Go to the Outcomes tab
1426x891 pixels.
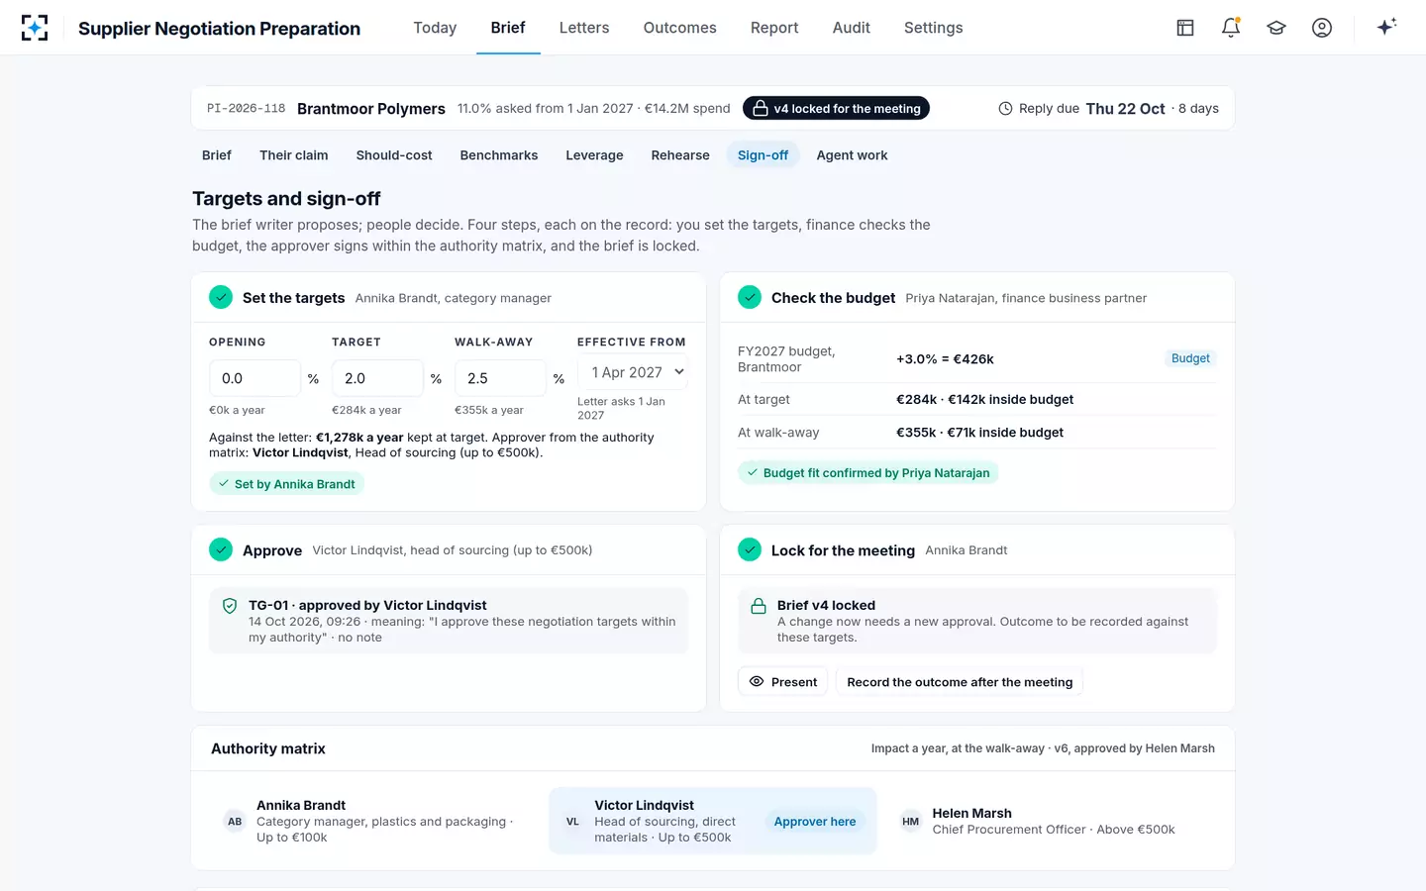click(679, 28)
